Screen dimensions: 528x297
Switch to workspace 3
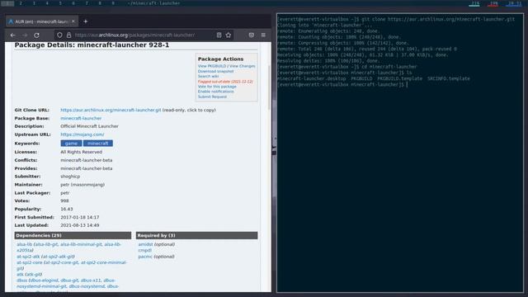coord(34,3)
